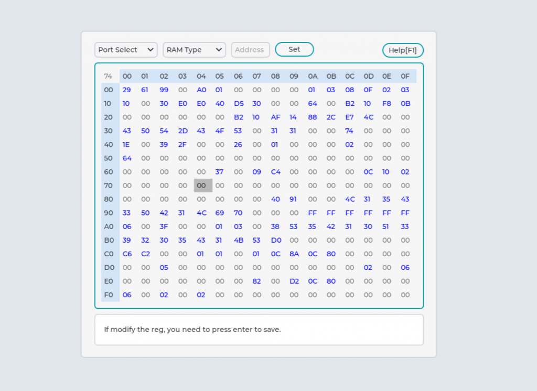Image resolution: width=537 pixels, height=391 pixels.
Task: Select the D2 cell in row E0
Action: click(294, 281)
